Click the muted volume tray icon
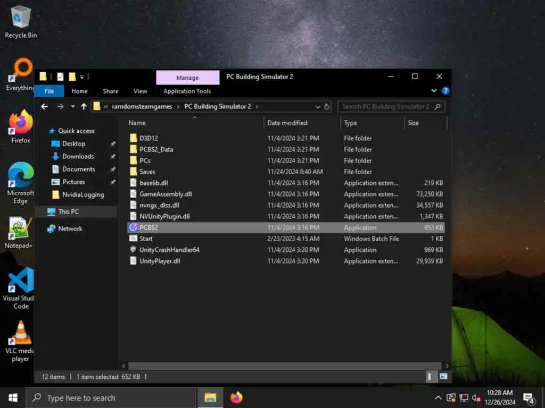The height and width of the screenshot is (408, 545). click(476, 398)
